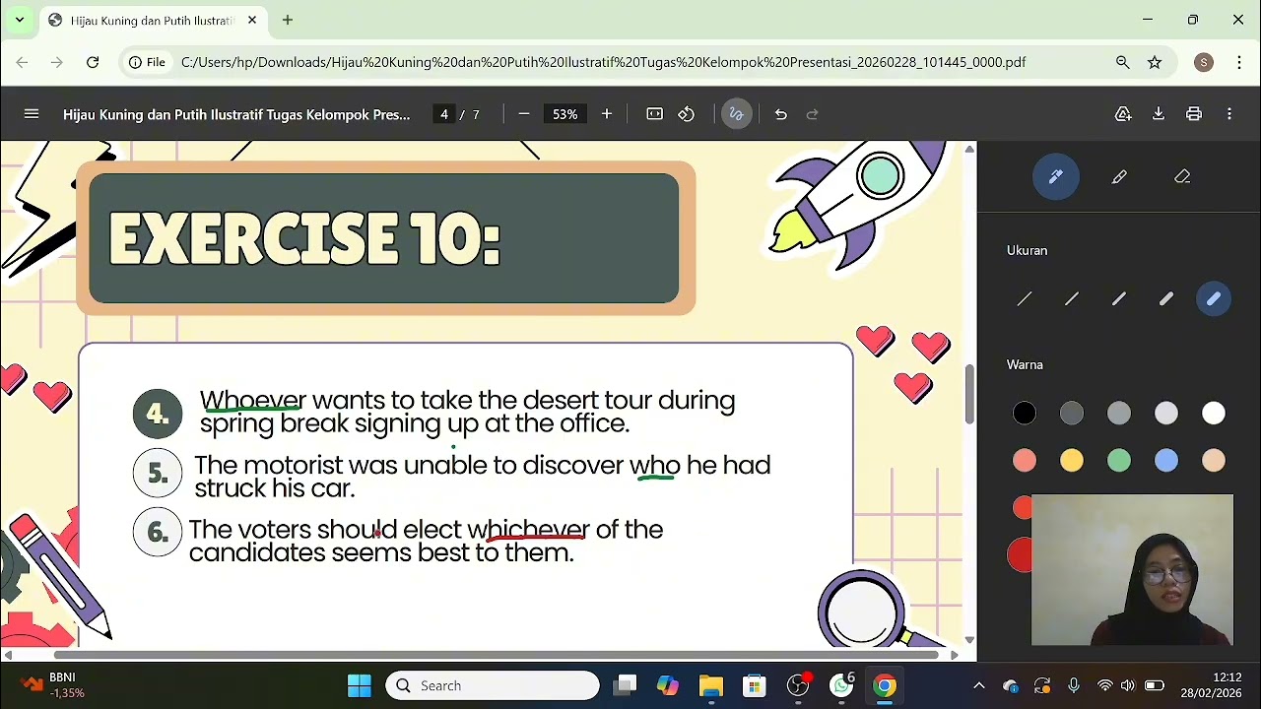The width and height of the screenshot is (1261, 709).
Task: Pick the salmon pink color swatch
Action: point(1025,461)
